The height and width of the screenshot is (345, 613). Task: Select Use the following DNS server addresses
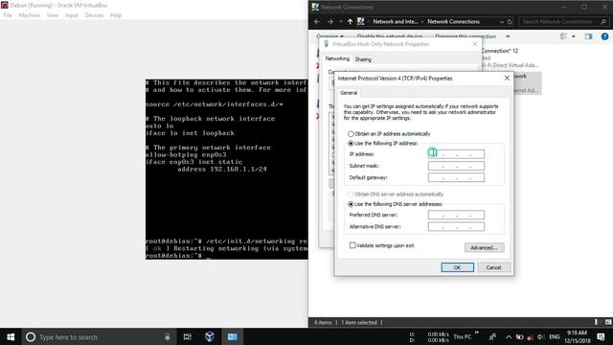pos(395,204)
